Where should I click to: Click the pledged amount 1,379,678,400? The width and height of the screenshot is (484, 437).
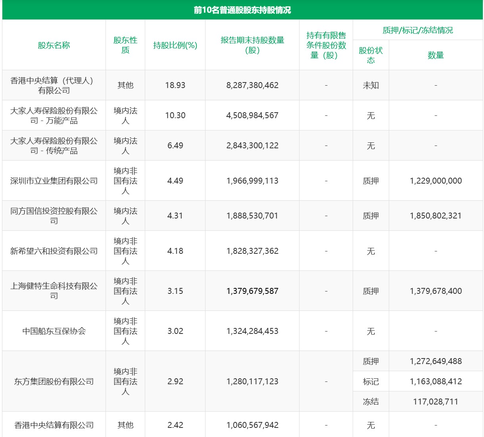(436, 291)
